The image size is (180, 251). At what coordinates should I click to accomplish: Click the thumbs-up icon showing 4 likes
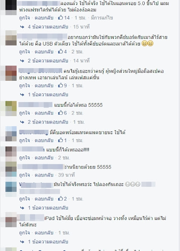click(x=61, y=51)
